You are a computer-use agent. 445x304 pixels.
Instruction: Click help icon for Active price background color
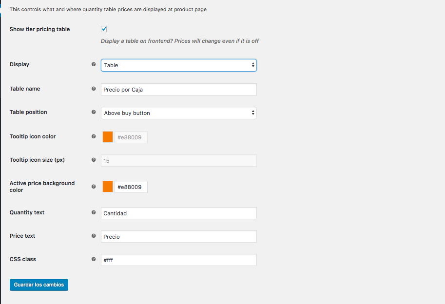(x=94, y=186)
